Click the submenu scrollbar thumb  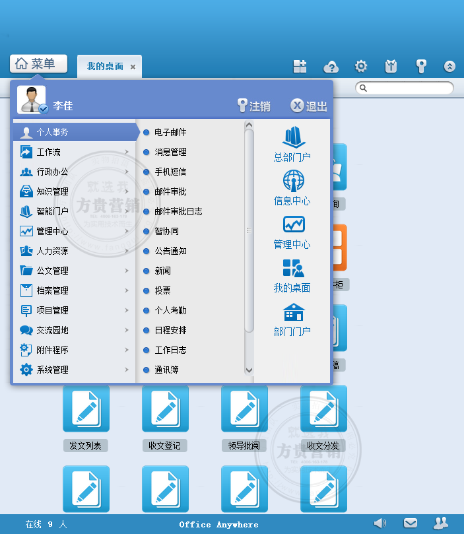[x=249, y=230]
